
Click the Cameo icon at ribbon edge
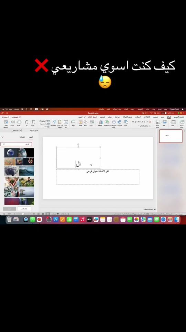pyautogui.click(x=6, y=122)
